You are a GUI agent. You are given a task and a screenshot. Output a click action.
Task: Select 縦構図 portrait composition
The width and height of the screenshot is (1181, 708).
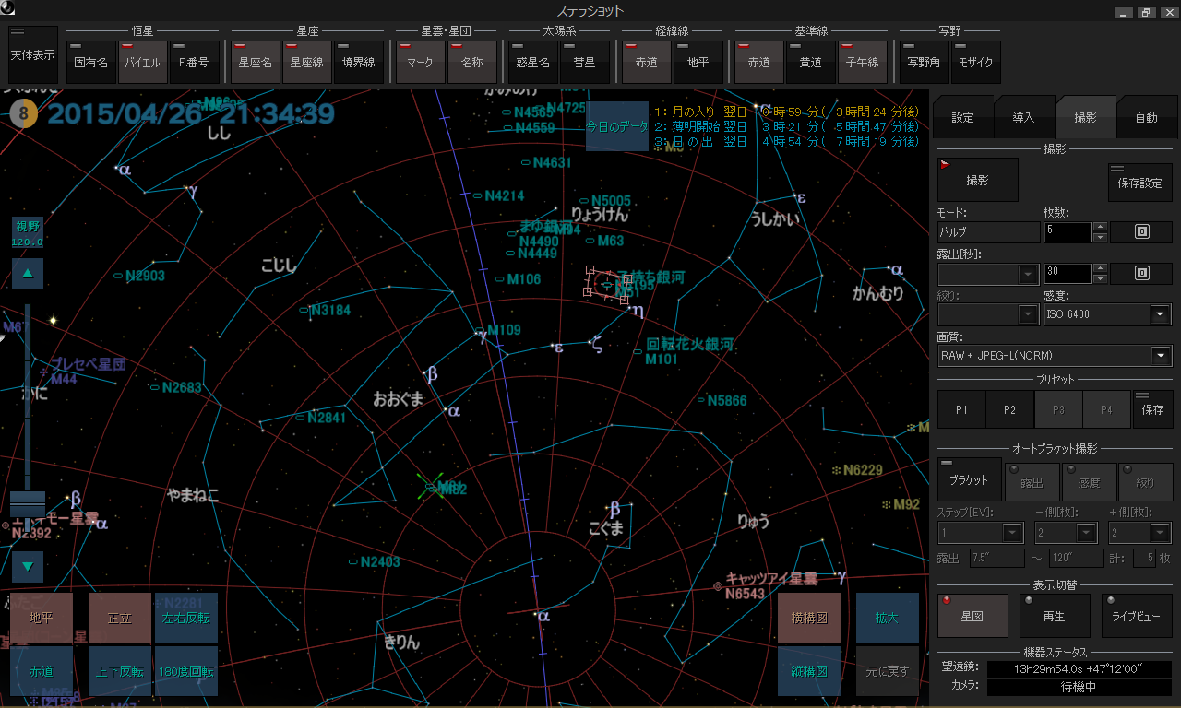pos(809,671)
